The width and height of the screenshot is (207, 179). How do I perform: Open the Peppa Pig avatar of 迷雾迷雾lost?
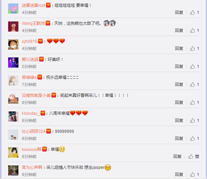[x=13, y=8]
